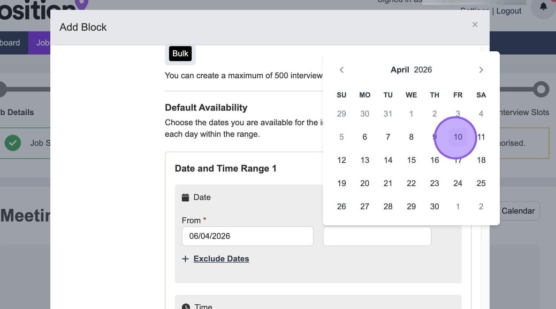
Task: Select April 10 in the calendar
Action: pyautogui.click(x=458, y=137)
